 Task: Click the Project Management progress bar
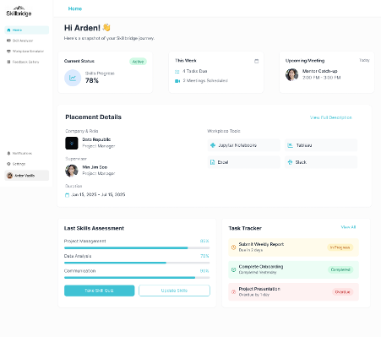click(x=137, y=248)
